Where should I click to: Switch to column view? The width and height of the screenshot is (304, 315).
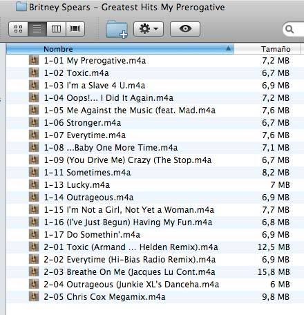(x=56, y=29)
